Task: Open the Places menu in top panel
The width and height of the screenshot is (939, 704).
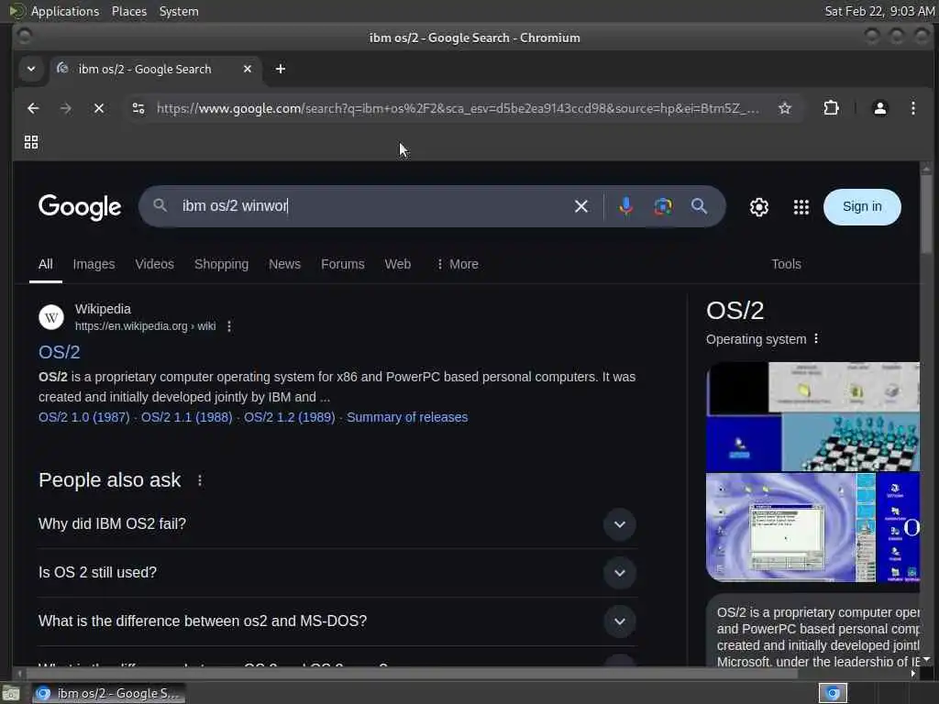Action: (x=128, y=11)
